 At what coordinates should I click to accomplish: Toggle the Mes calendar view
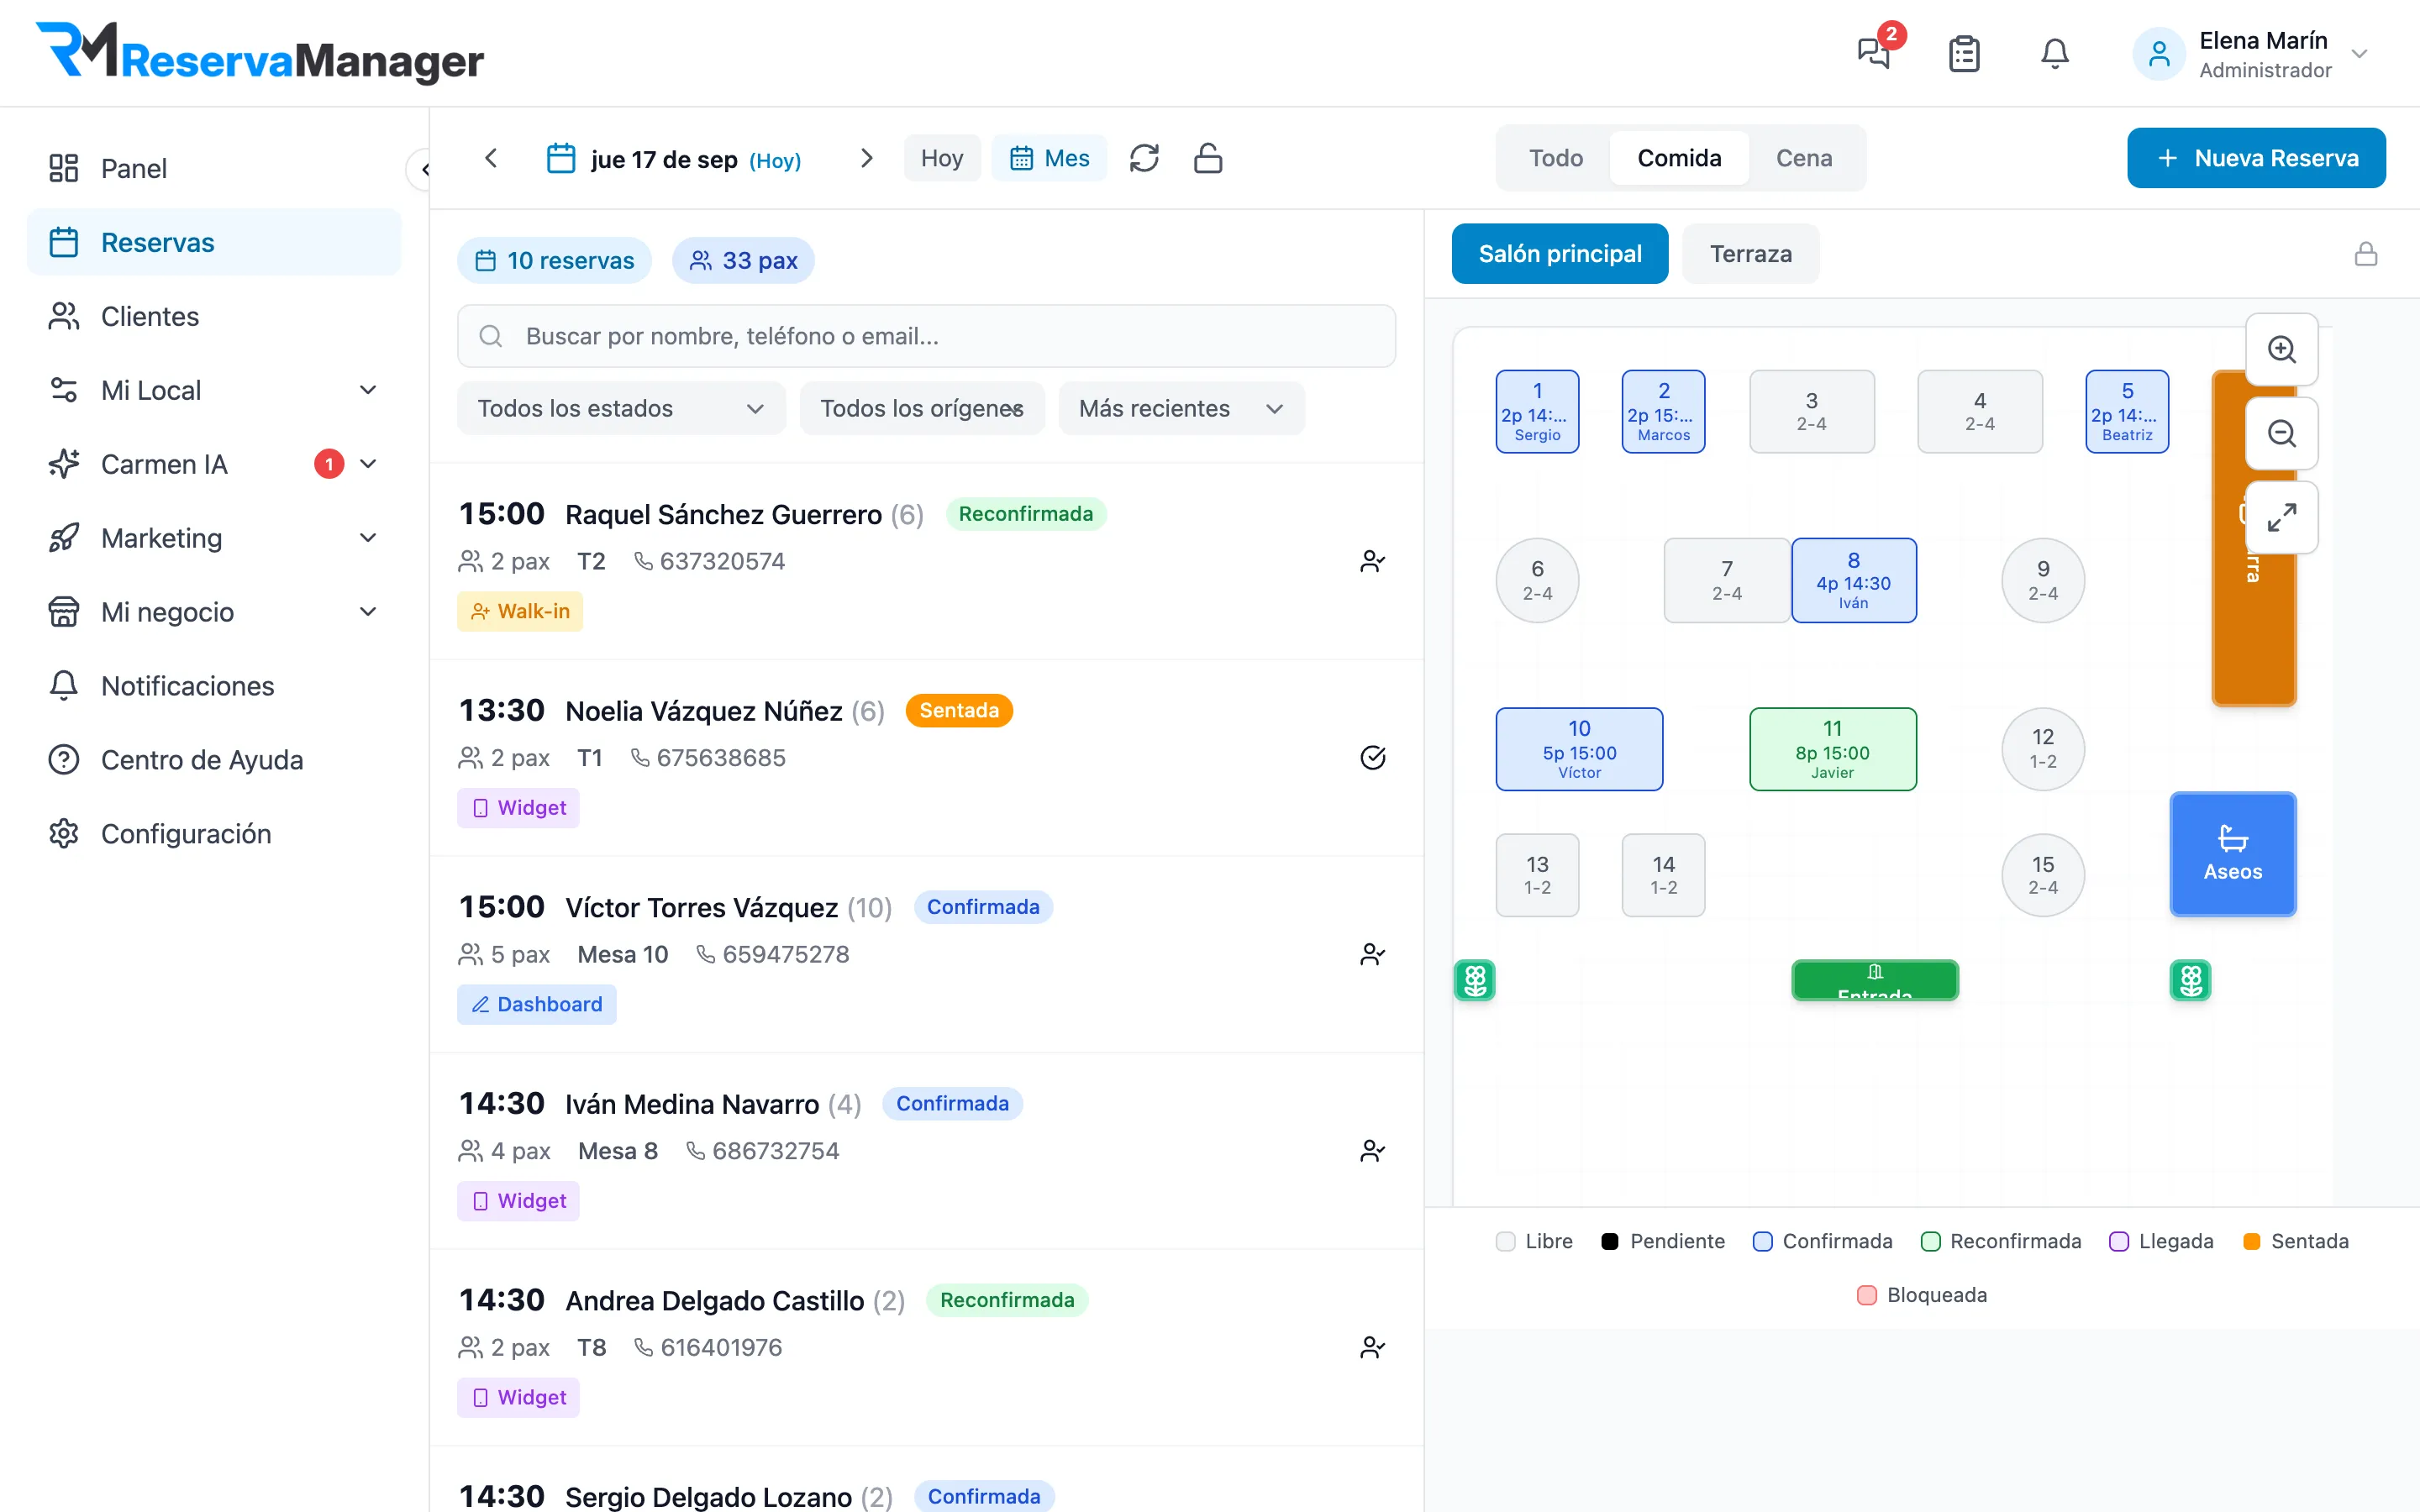point(1049,158)
